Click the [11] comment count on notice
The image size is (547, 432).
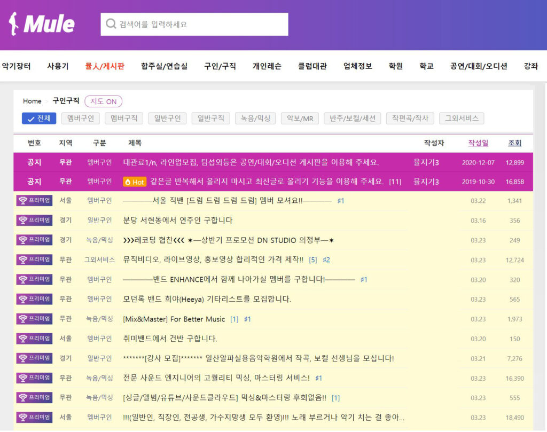coord(395,182)
